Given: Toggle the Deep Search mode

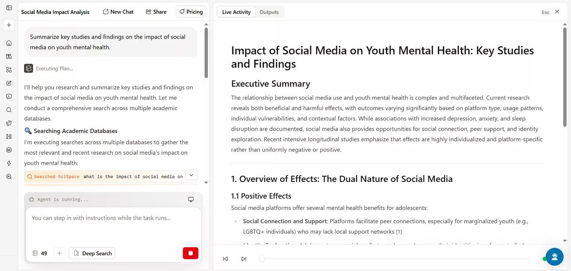Looking at the screenshot, I should pyautogui.click(x=92, y=253).
